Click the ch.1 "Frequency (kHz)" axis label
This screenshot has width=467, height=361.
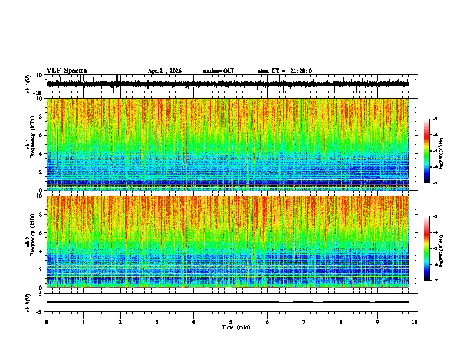[x=33, y=137]
